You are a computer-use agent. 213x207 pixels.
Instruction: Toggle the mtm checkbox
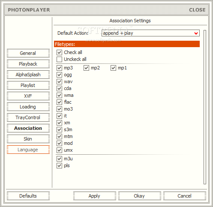point(59,136)
